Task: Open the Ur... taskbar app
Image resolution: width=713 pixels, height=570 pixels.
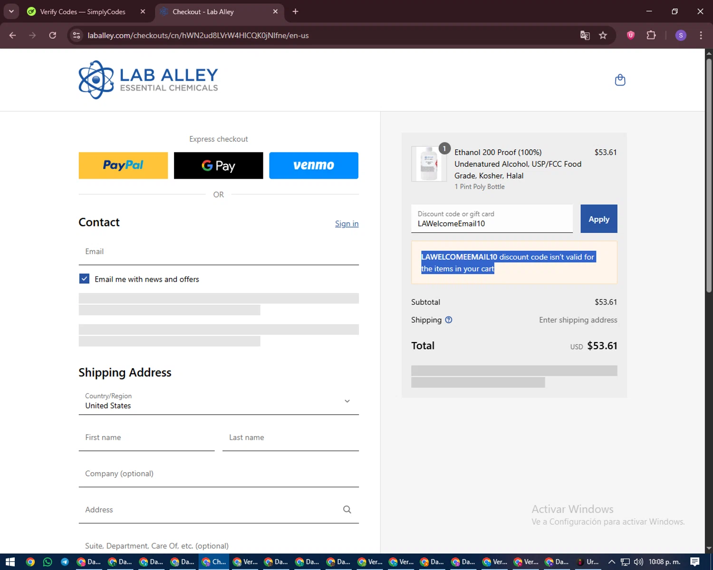Action: click(588, 562)
